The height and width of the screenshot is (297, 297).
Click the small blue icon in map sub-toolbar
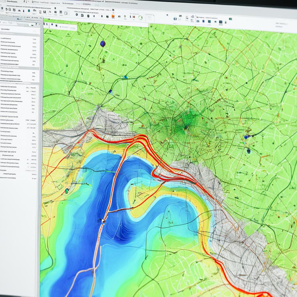coord(52,25)
